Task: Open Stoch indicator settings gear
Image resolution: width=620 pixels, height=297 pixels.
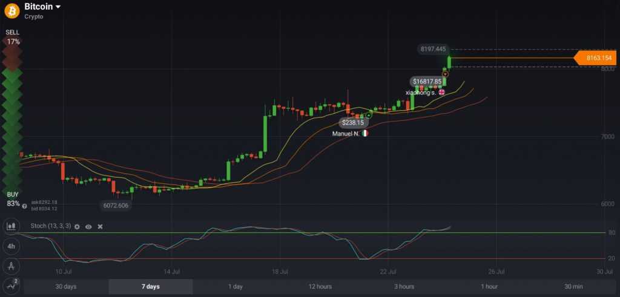Action: pyautogui.click(x=77, y=227)
